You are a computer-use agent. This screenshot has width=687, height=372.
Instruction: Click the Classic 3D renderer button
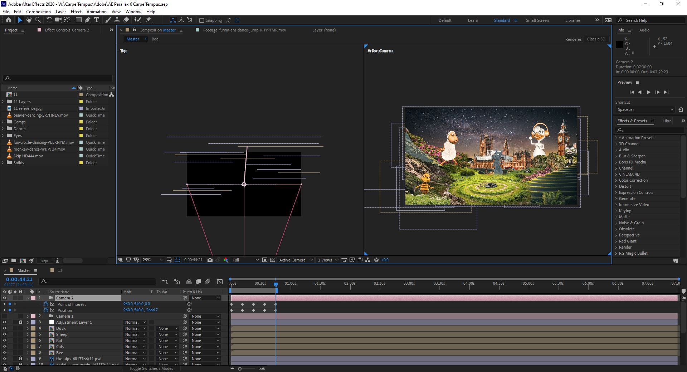[596, 39]
